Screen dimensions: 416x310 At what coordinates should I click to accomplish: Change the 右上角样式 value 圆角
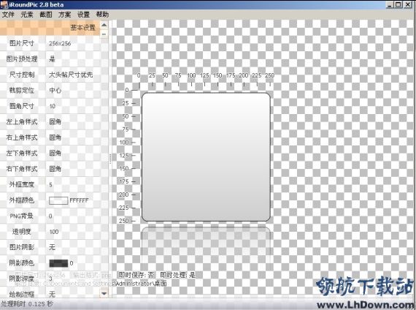(x=55, y=137)
